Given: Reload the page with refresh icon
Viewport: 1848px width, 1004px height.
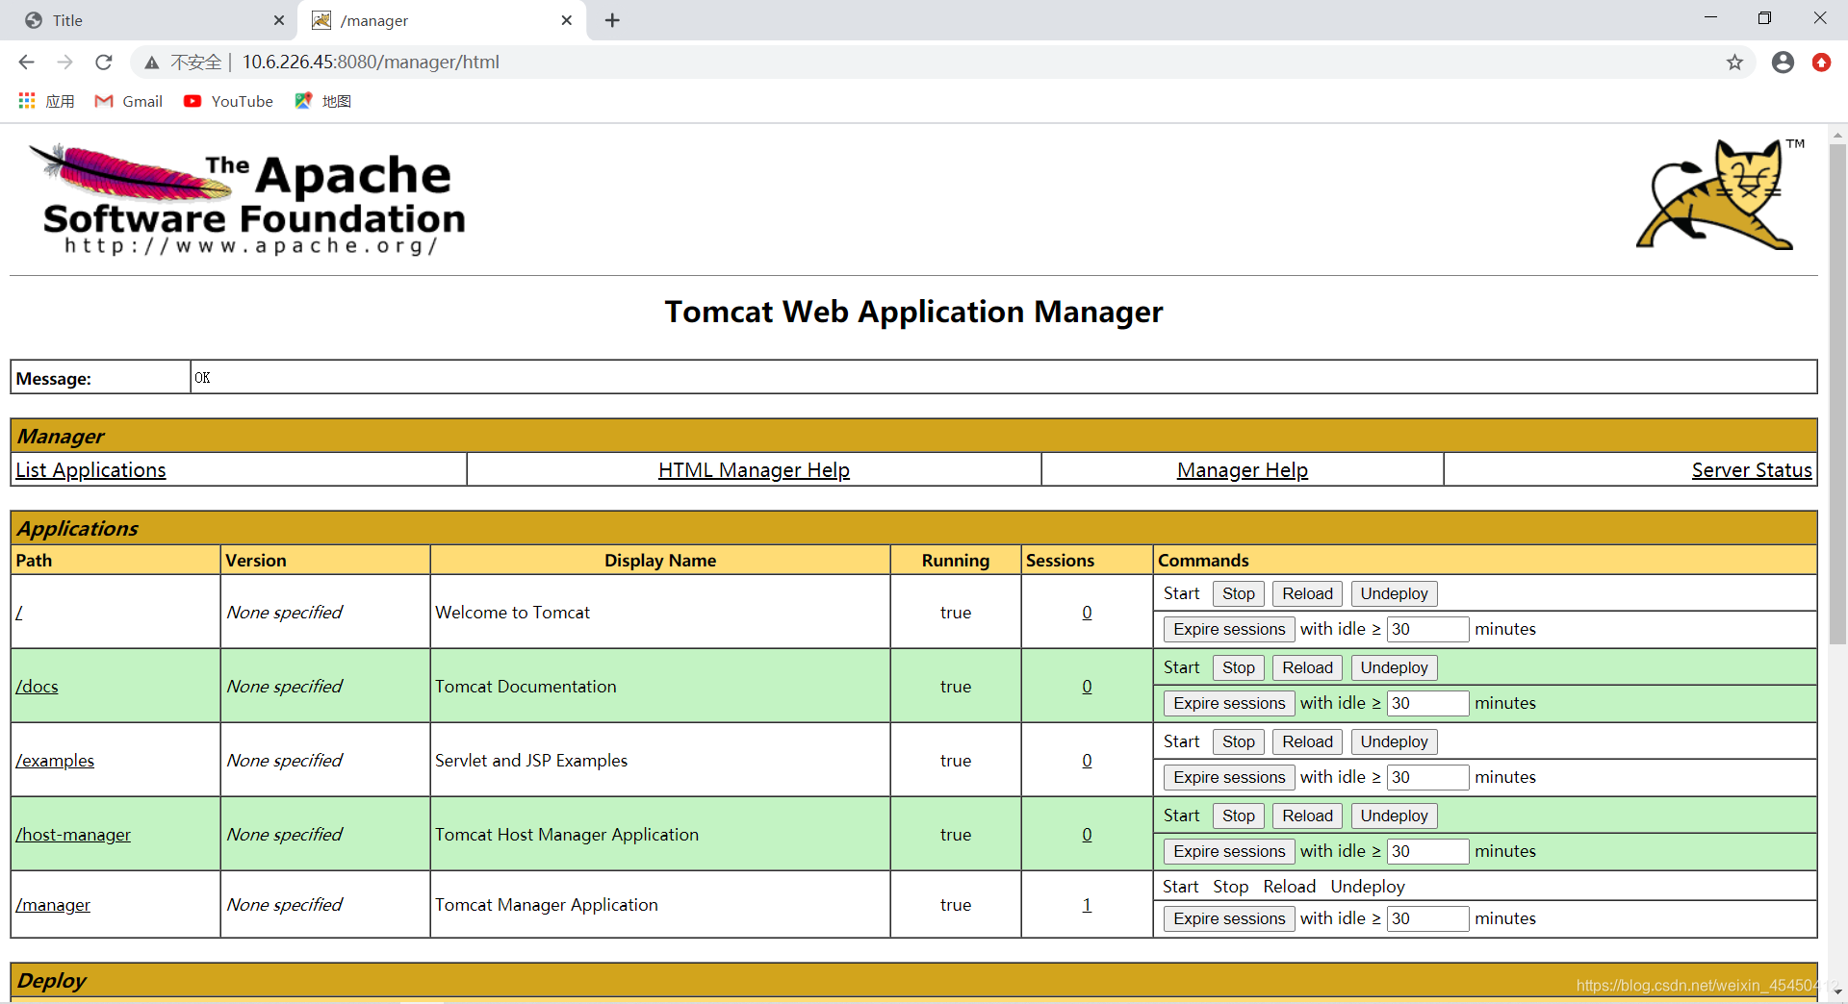Looking at the screenshot, I should (x=104, y=63).
